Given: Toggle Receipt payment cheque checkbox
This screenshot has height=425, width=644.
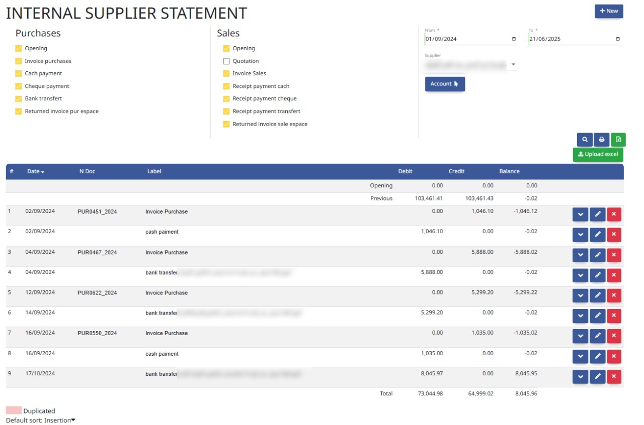Looking at the screenshot, I should 226,99.
